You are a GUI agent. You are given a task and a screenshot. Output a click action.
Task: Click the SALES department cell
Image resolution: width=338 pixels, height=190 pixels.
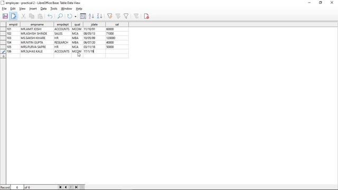pyautogui.click(x=62, y=33)
